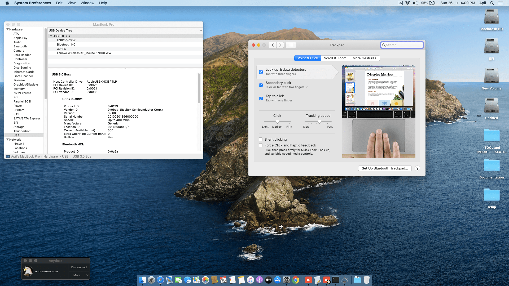Open Macintosh HD drive on desktop
This screenshot has height=286, width=509.
[x=492, y=20]
